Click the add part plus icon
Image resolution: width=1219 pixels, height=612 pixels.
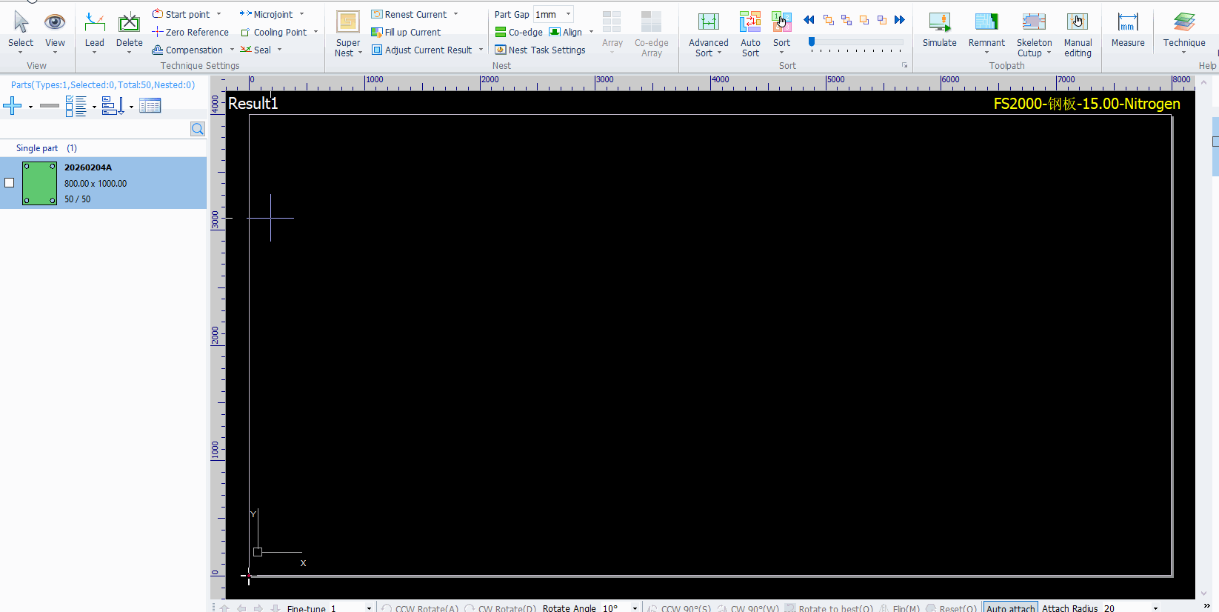click(13, 107)
